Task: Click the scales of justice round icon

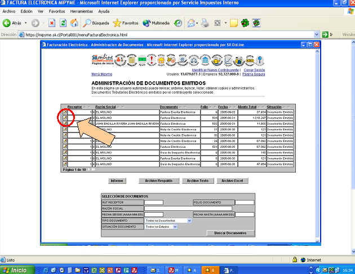Action: coord(194,60)
